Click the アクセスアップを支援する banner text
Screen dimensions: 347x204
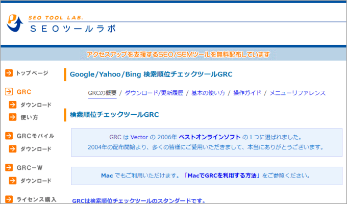tap(178, 55)
